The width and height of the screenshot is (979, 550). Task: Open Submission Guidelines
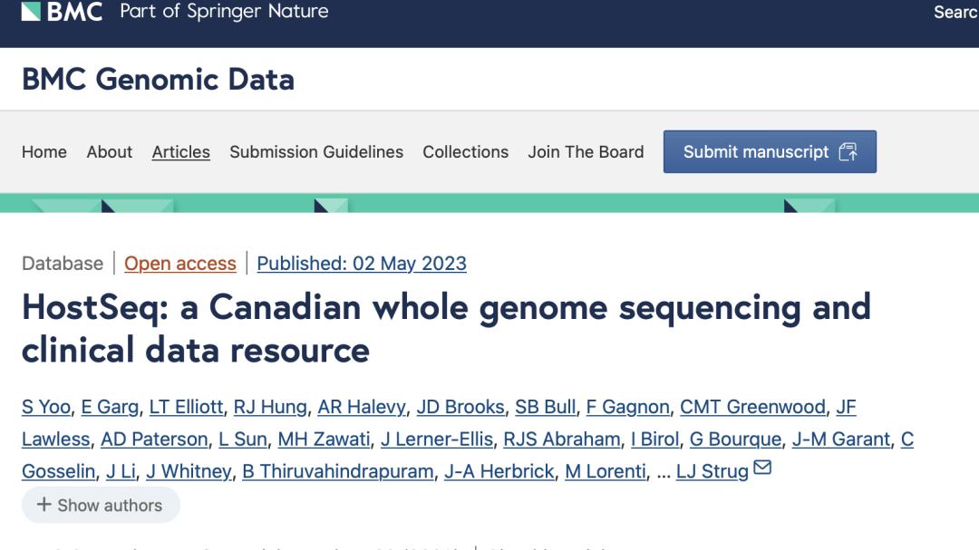[x=316, y=152]
